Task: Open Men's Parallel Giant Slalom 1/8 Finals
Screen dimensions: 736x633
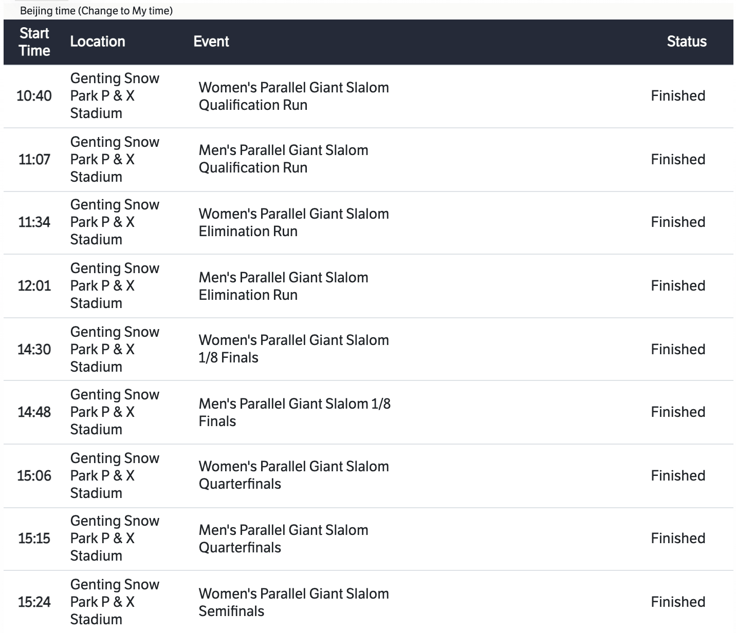Action: [x=295, y=412]
